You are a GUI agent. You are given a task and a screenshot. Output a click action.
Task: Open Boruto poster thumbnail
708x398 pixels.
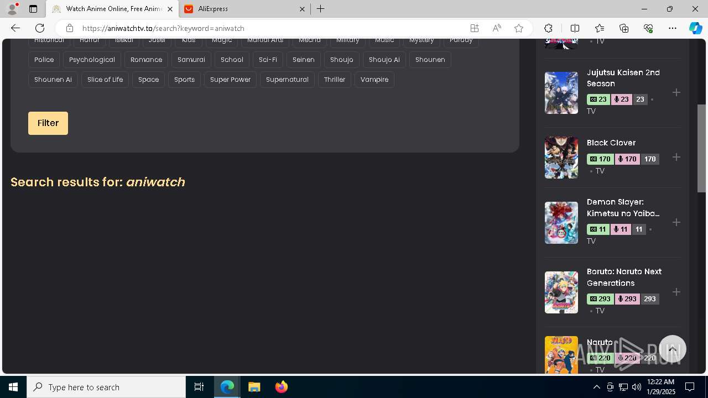click(x=561, y=292)
